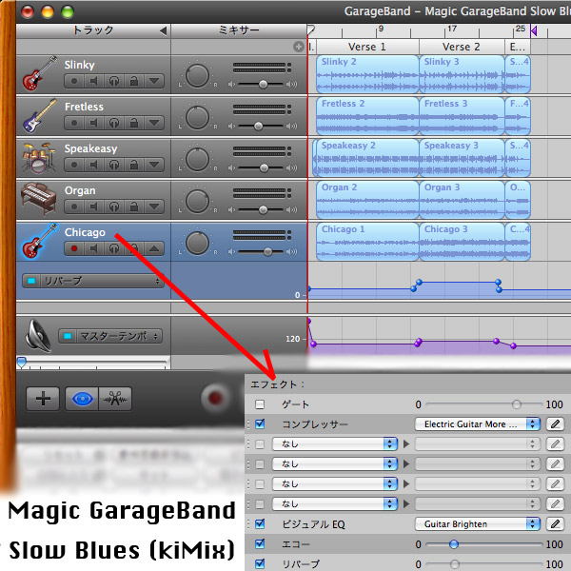Uncheck the コンプレッサー checkbox

[x=260, y=423]
